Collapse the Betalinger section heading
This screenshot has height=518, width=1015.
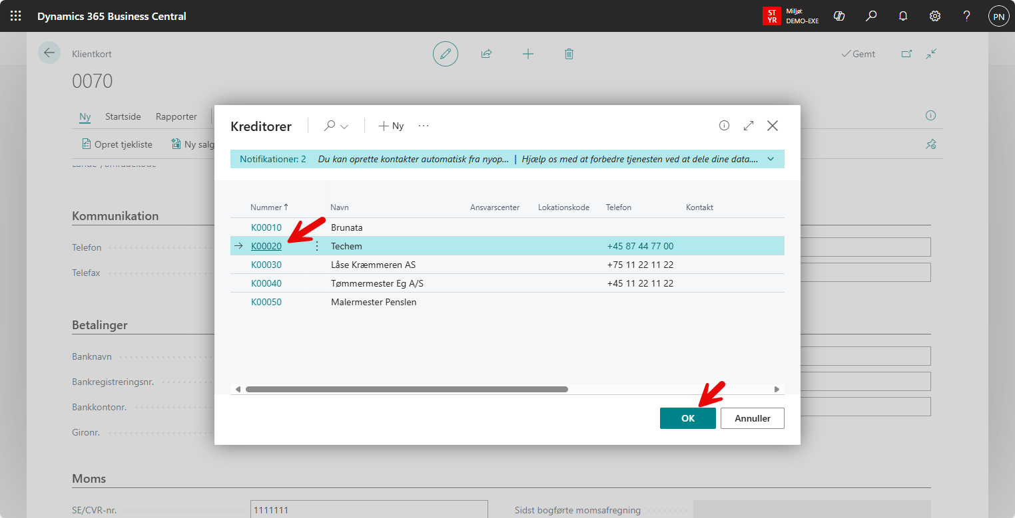[100, 325]
